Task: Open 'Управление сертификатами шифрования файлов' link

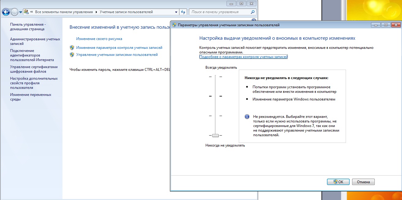Action: pyautogui.click(x=34, y=69)
